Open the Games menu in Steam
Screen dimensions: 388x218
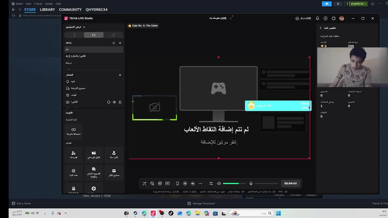point(49,4)
